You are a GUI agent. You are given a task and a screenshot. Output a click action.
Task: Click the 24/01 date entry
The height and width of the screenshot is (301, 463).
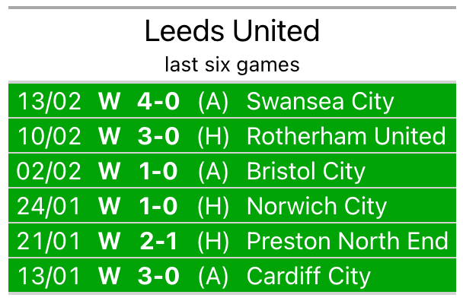click(49, 206)
